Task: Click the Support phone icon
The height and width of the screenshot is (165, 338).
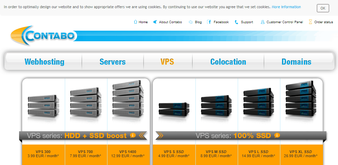Action: coord(236,22)
